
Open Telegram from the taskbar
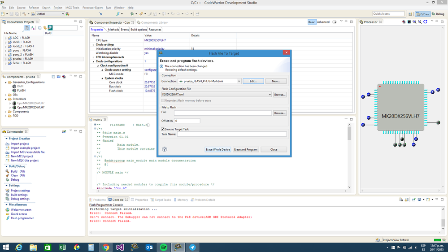click(192, 248)
